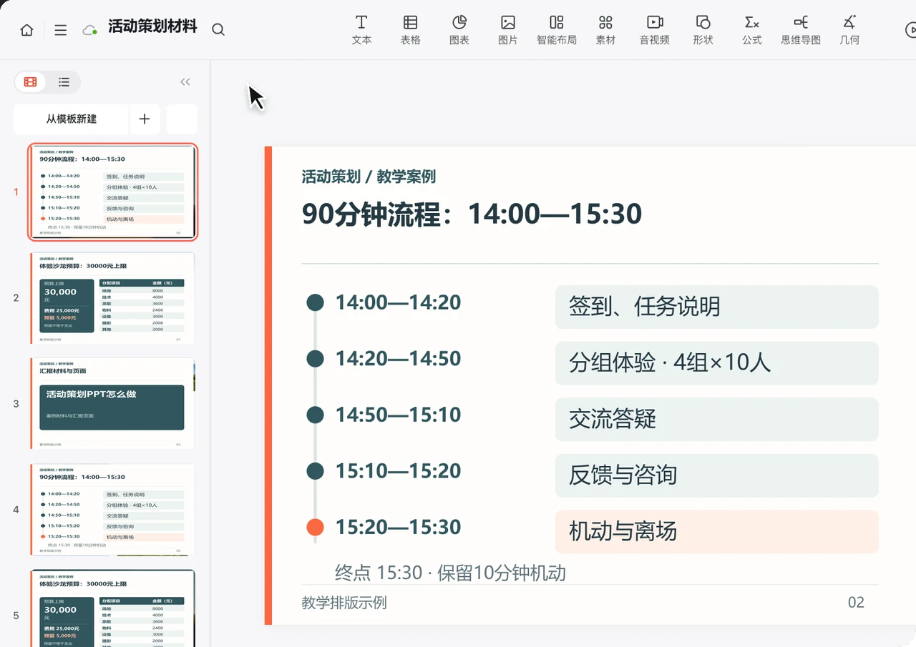Insert a picture with 图片
The width and height of the screenshot is (916, 647).
tap(508, 30)
